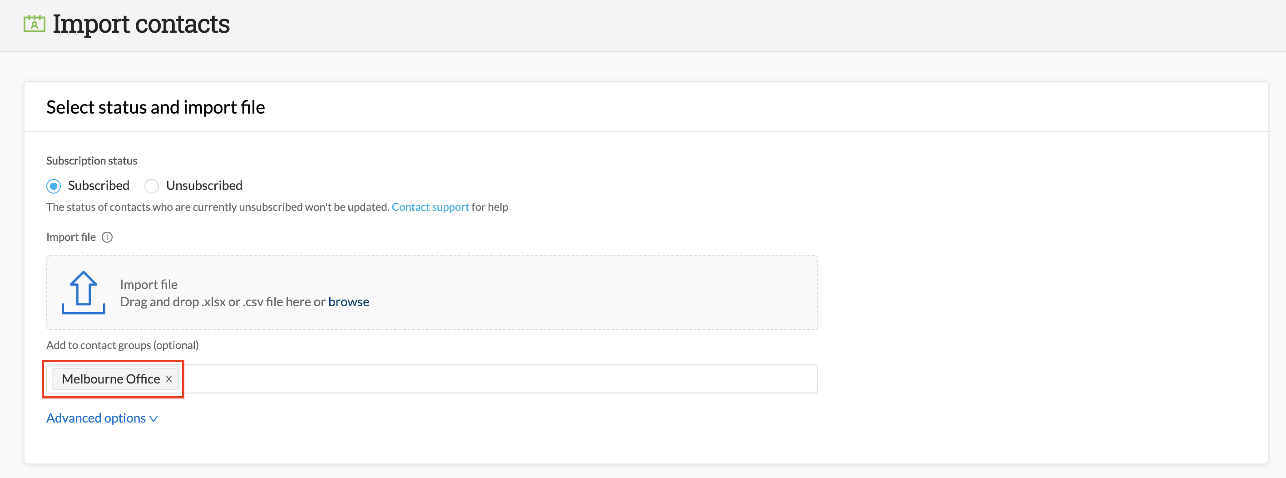Click the tooltip circle beside Import file label

107,237
